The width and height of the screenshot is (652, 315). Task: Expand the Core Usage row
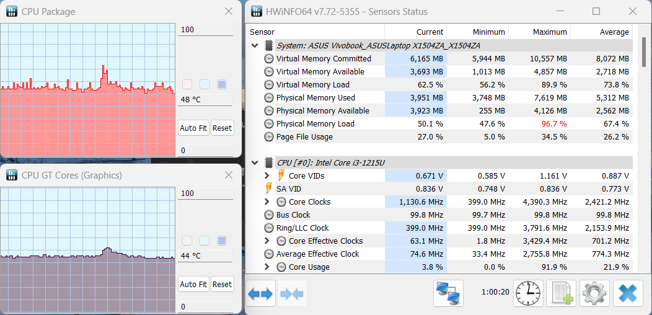(267, 267)
